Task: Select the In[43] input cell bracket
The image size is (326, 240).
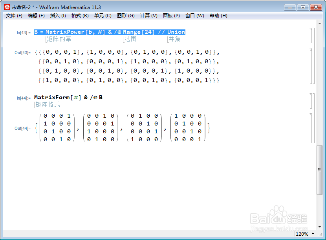Action: coord(312,35)
